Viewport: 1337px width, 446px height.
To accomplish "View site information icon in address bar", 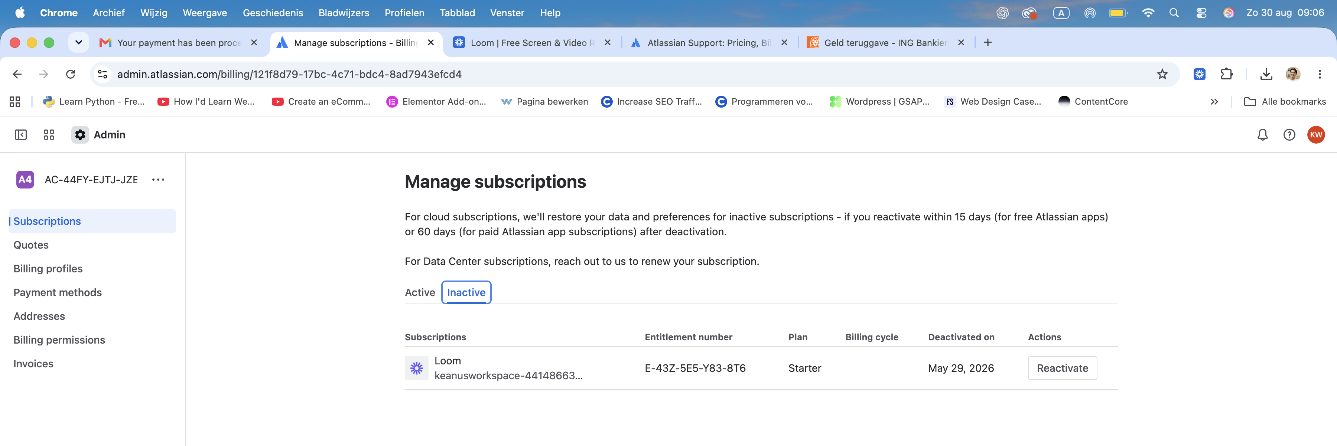I will [x=103, y=74].
